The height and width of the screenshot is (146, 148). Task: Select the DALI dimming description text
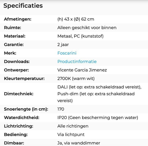pyautogui.click(x=99, y=94)
